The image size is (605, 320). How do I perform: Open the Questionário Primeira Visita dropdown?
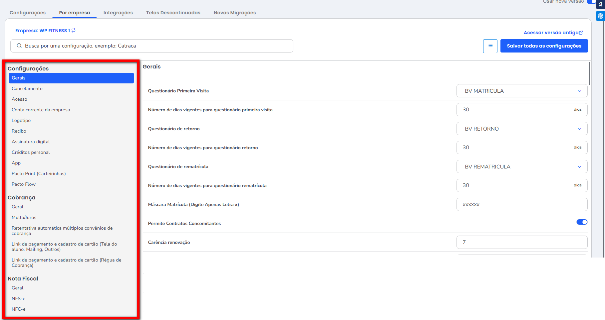click(x=521, y=91)
